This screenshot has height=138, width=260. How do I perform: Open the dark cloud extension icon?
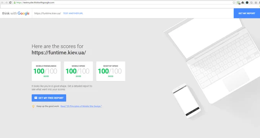pos(243,3)
